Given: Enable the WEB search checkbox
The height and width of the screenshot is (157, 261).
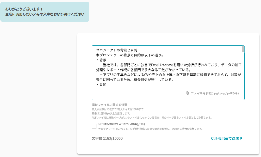Looking at the screenshot, I should 94,126.
